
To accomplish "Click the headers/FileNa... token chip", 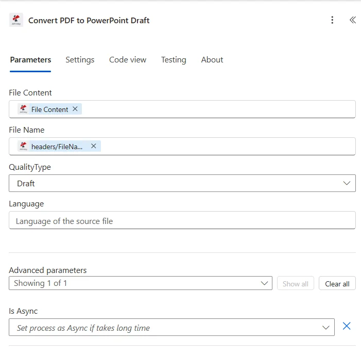I will tap(59, 147).
